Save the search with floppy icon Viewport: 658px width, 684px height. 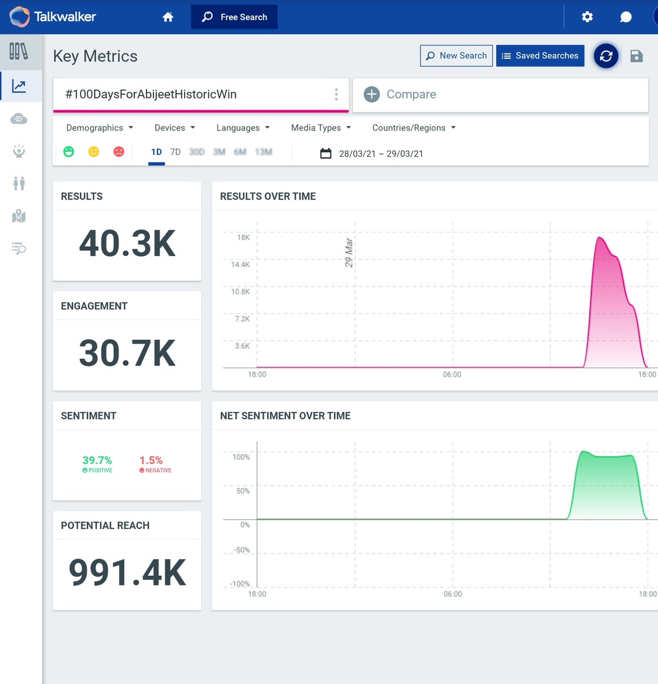(x=637, y=56)
